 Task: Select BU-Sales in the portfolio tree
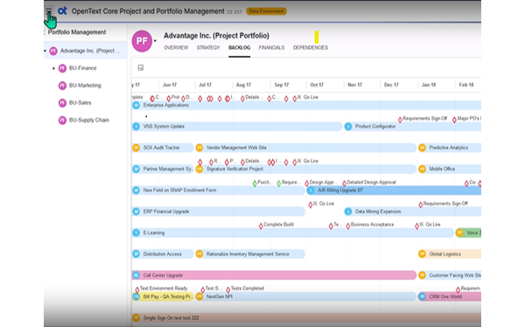pos(80,103)
